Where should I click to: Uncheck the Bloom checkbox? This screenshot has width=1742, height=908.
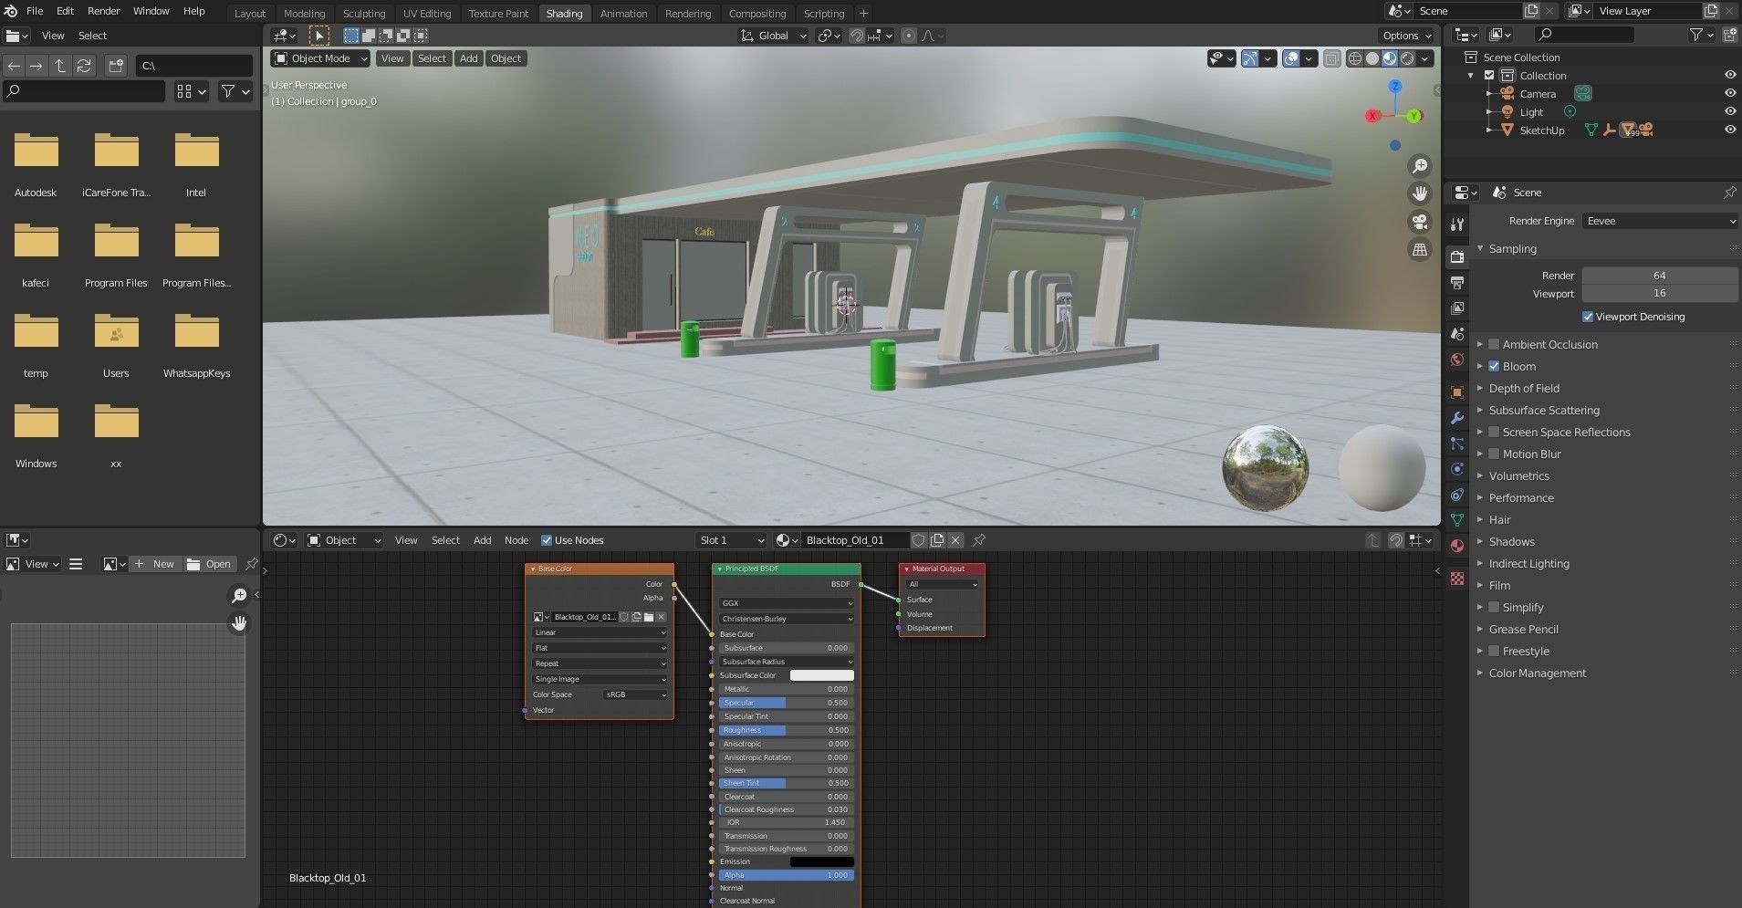point(1494,366)
